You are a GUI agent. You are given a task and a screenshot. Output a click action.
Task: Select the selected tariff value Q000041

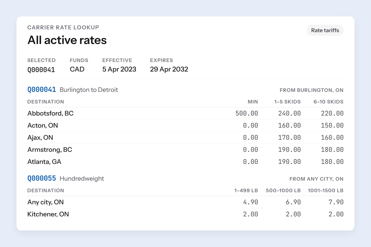pos(41,70)
